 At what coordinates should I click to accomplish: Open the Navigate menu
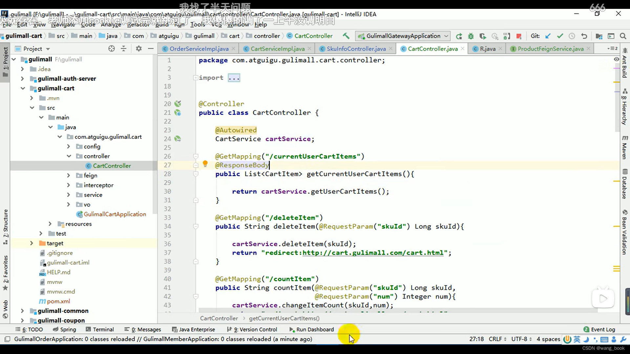pyautogui.click(x=63, y=24)
